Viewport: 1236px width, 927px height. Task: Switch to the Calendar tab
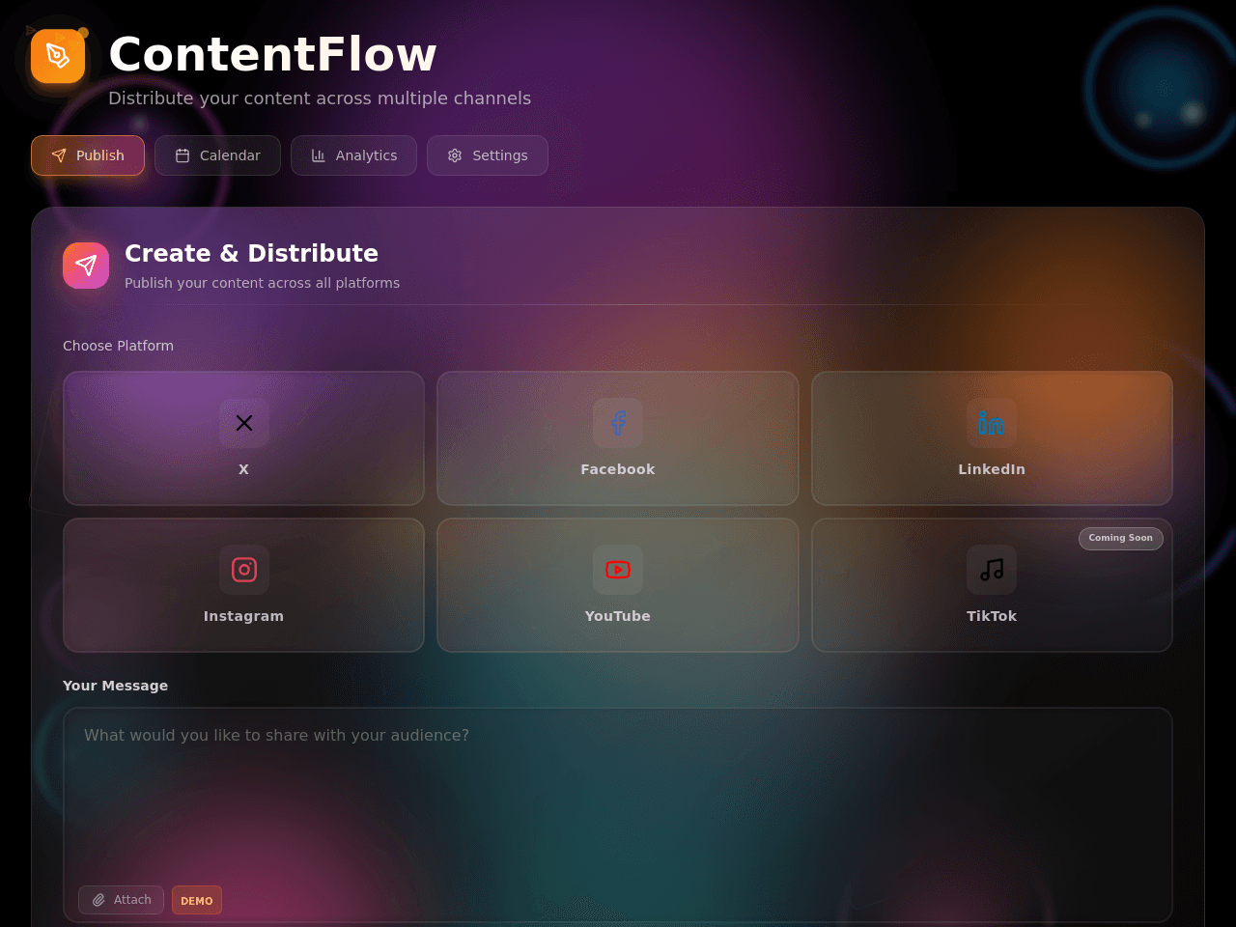click(217, 155)
